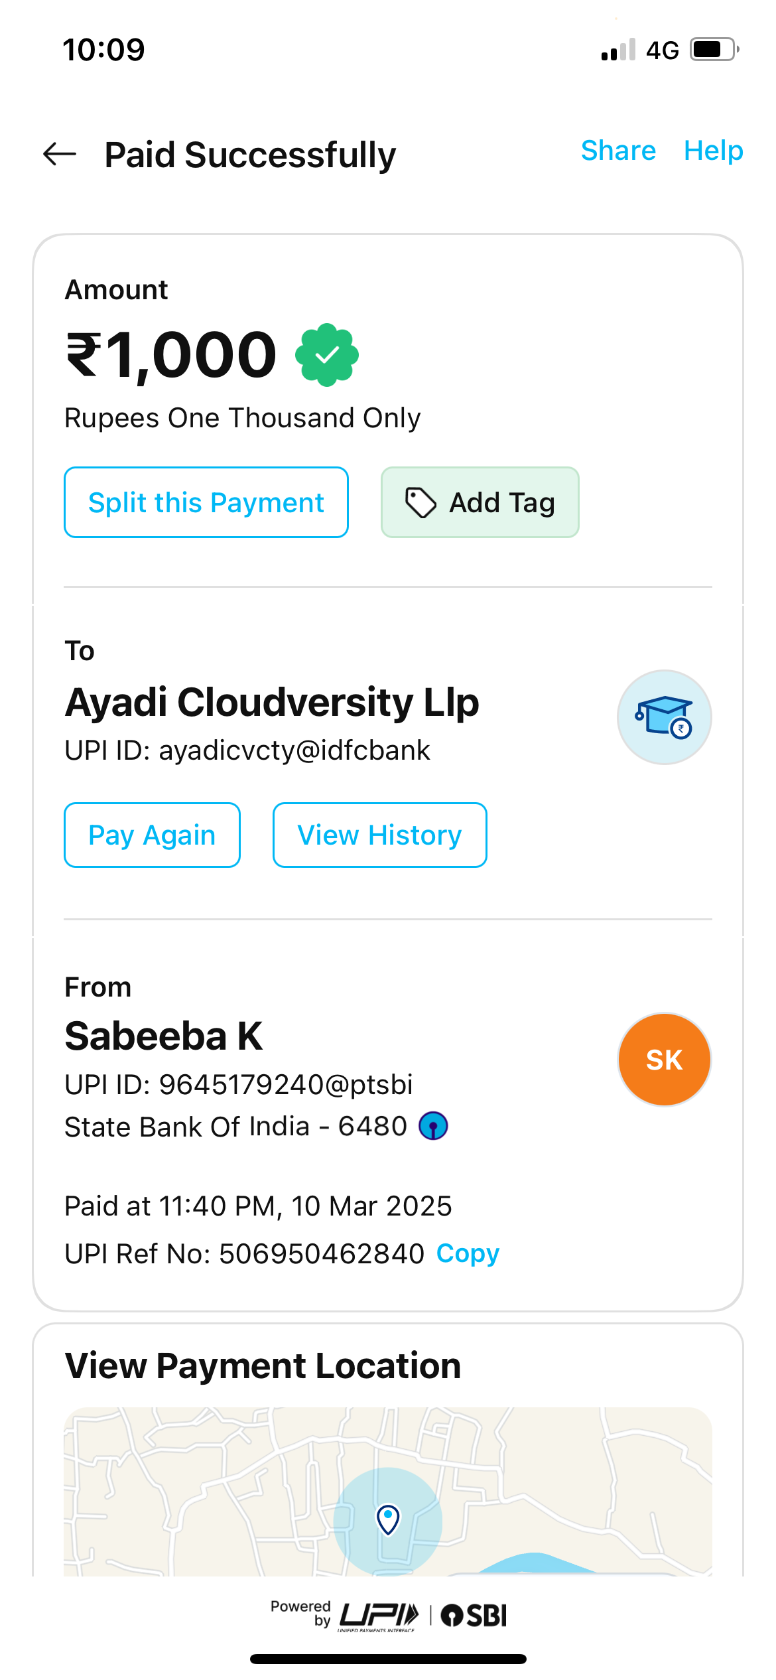
Task: Tap the battery status icon
Action: click(x=714, y=50)
